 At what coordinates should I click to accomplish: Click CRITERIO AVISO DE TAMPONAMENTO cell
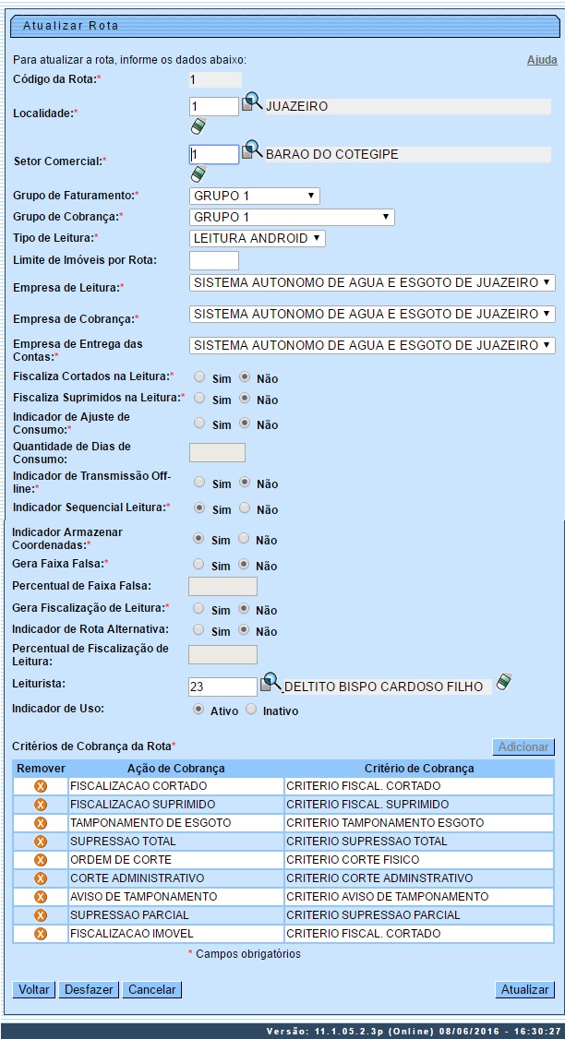click(419, 897)
